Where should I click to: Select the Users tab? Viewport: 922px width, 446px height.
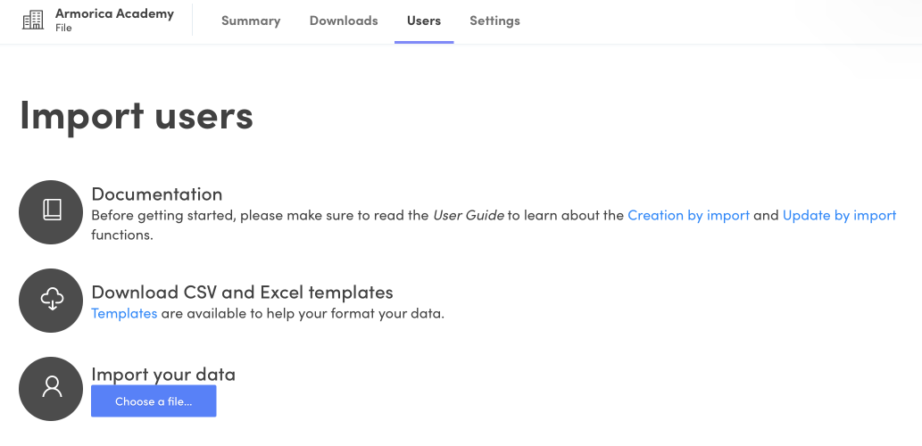424,21
